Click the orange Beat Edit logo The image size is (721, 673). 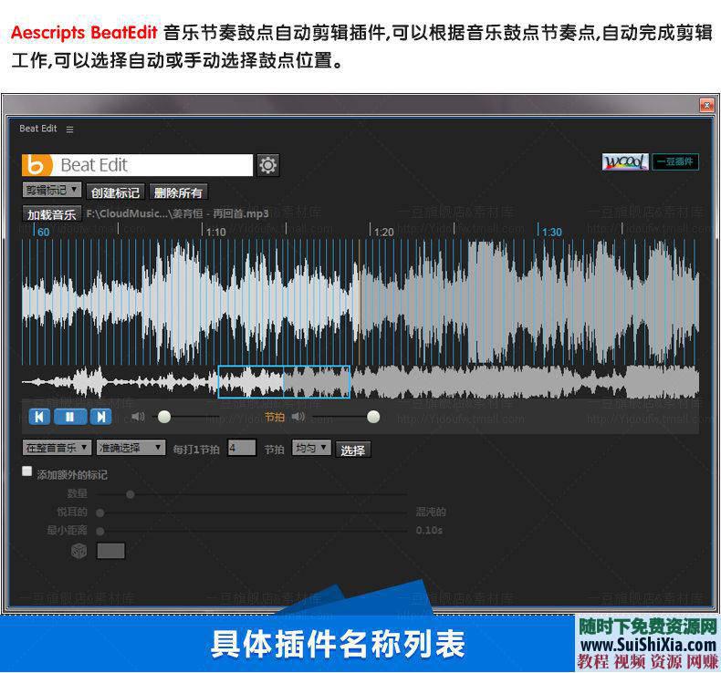coord(37,165)
